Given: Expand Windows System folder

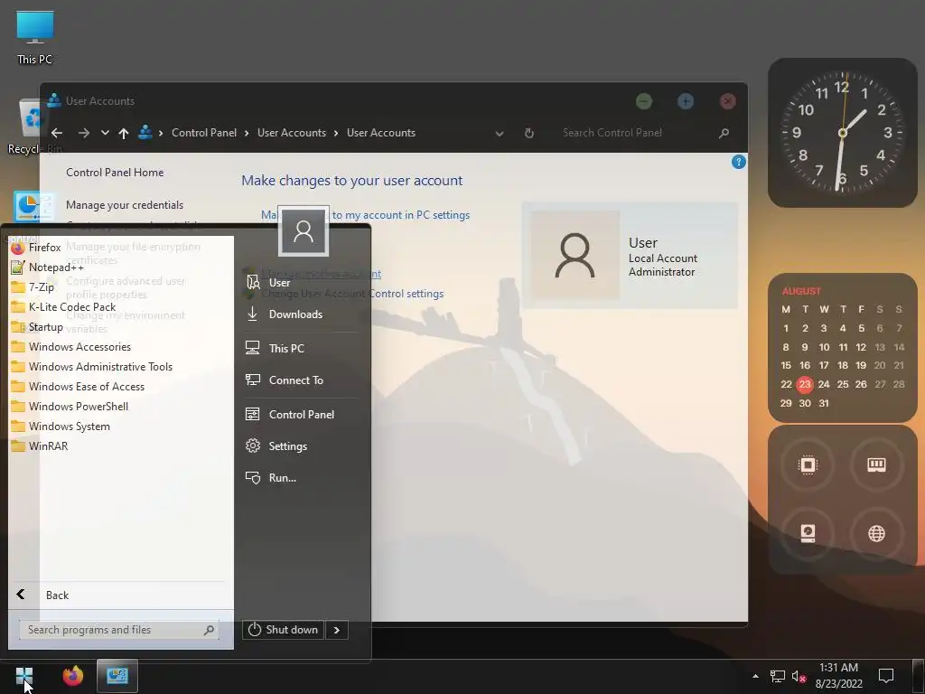Looking at the screenshot, I should [x=61, y=427].
